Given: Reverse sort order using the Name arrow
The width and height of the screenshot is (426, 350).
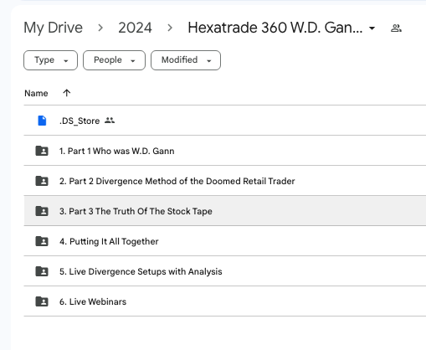Looking at the screenshot, I should [66, 93].
